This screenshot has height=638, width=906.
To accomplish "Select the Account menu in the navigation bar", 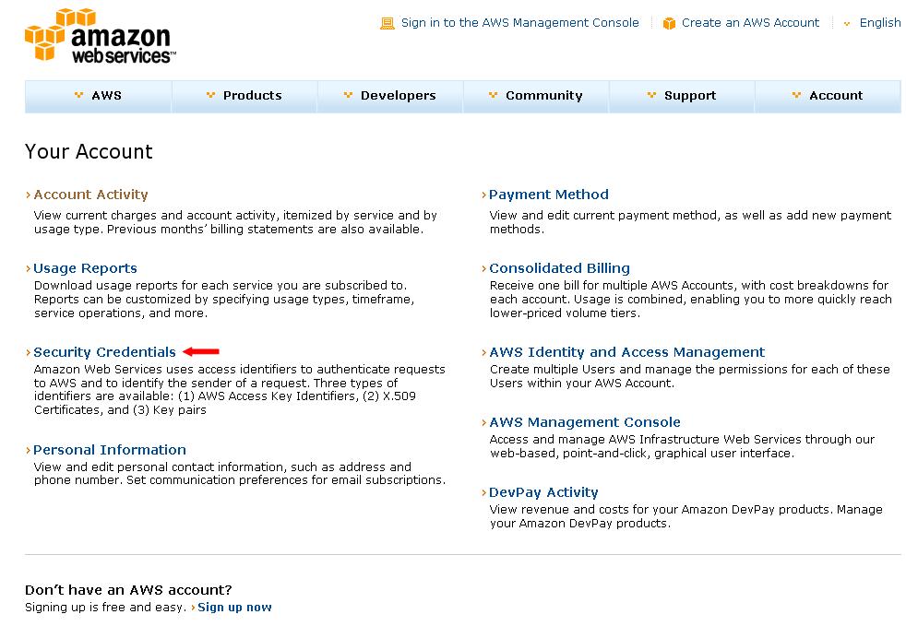I will pyautogui.click(x=828, y=96).
